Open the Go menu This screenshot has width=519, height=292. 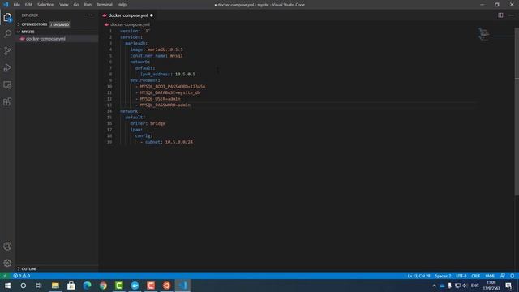click(76, 5)
